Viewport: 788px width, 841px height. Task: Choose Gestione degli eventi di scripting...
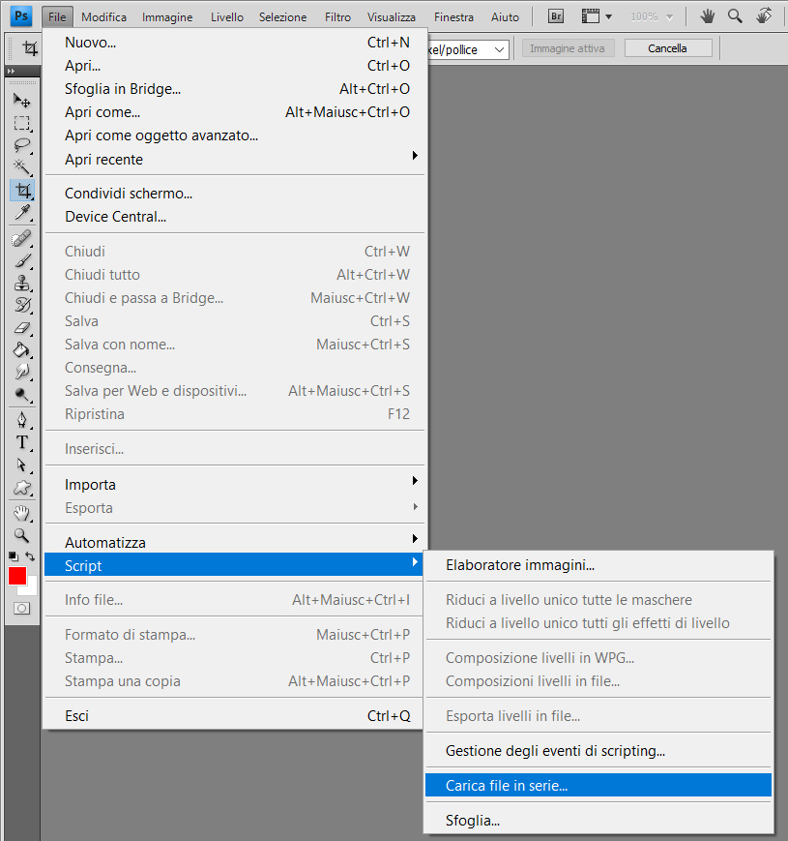click(598, 750)
